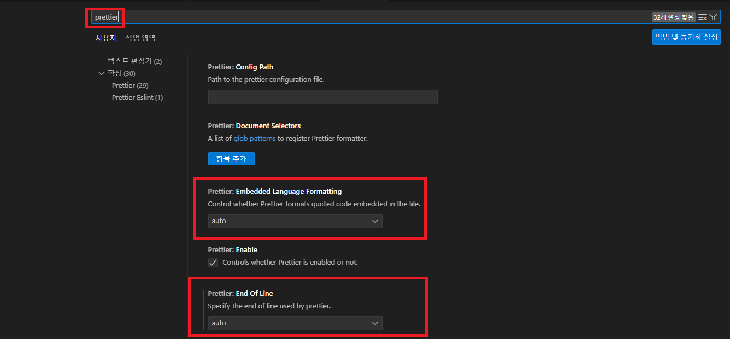This screenshot has width=730, height=339.
Task: Select Prettier (29) in settings tree
Action: click(x=130, y=85)
